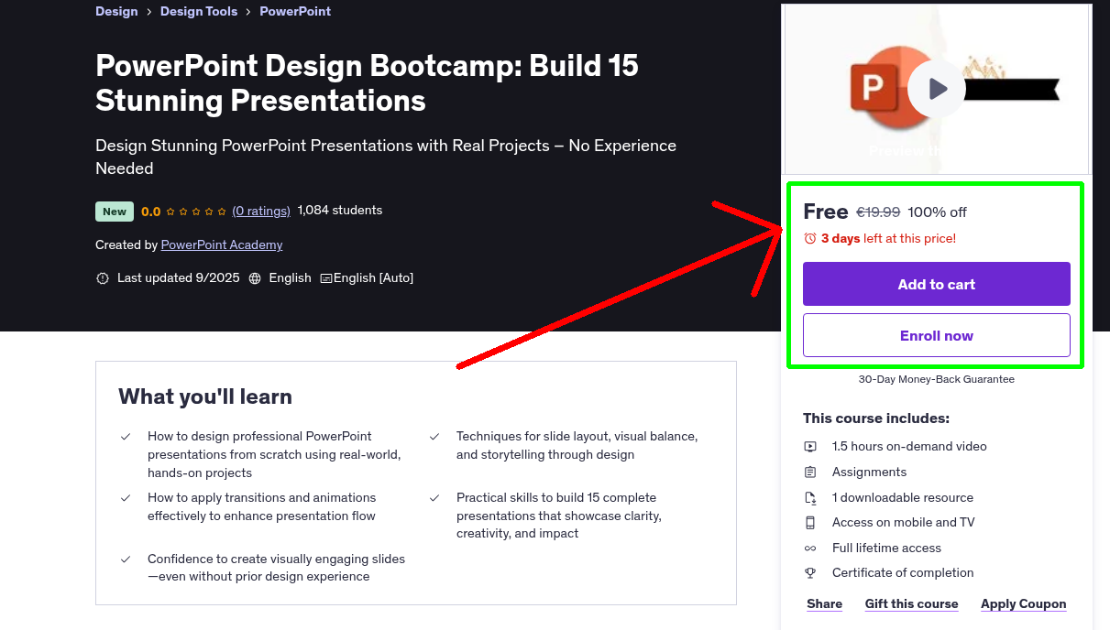Click 'Techniques for slide layout' learning item
Screen dimensions: 1110x630
pyautogui.click(x=577, y=446)
